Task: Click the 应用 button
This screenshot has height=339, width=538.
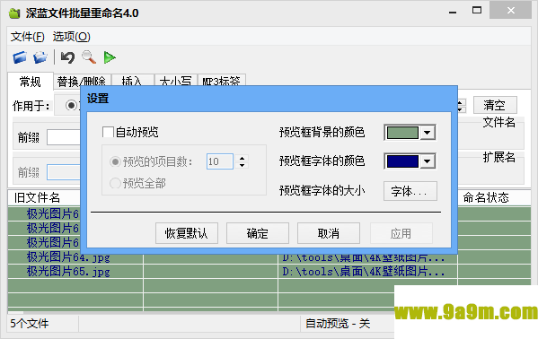Action: pyautogui.click(x=401, y=233)
